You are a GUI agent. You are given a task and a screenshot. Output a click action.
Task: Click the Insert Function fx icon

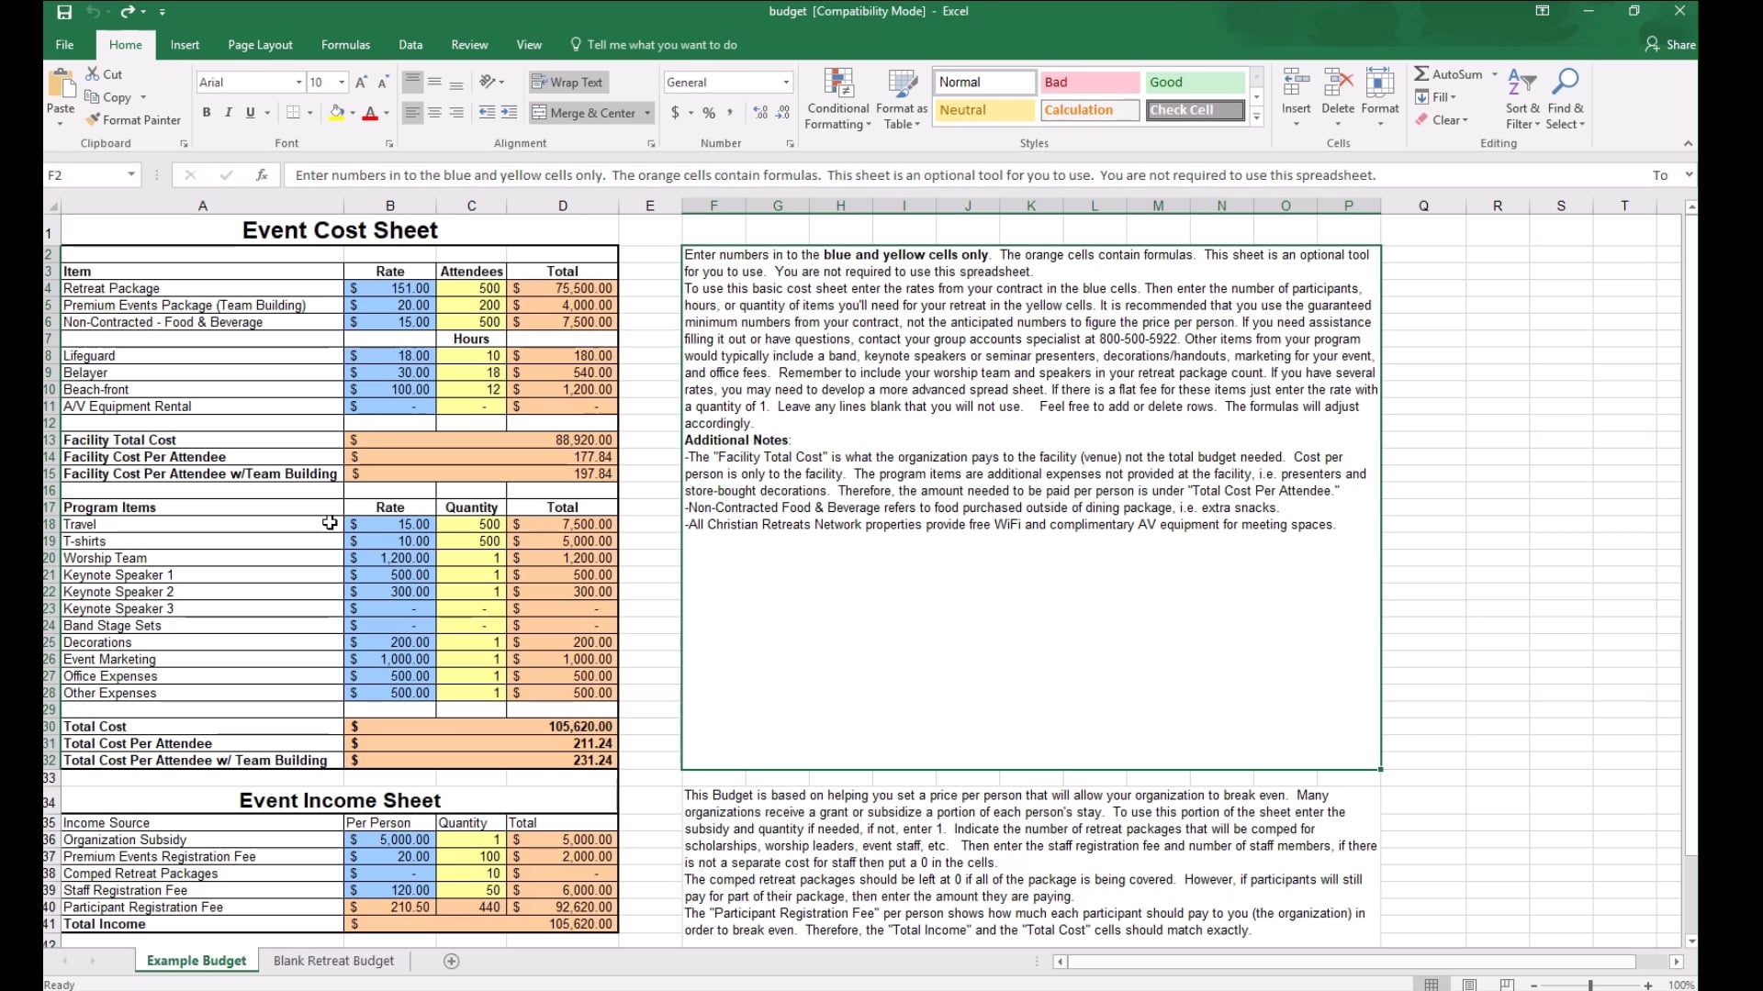click(262, 175)
